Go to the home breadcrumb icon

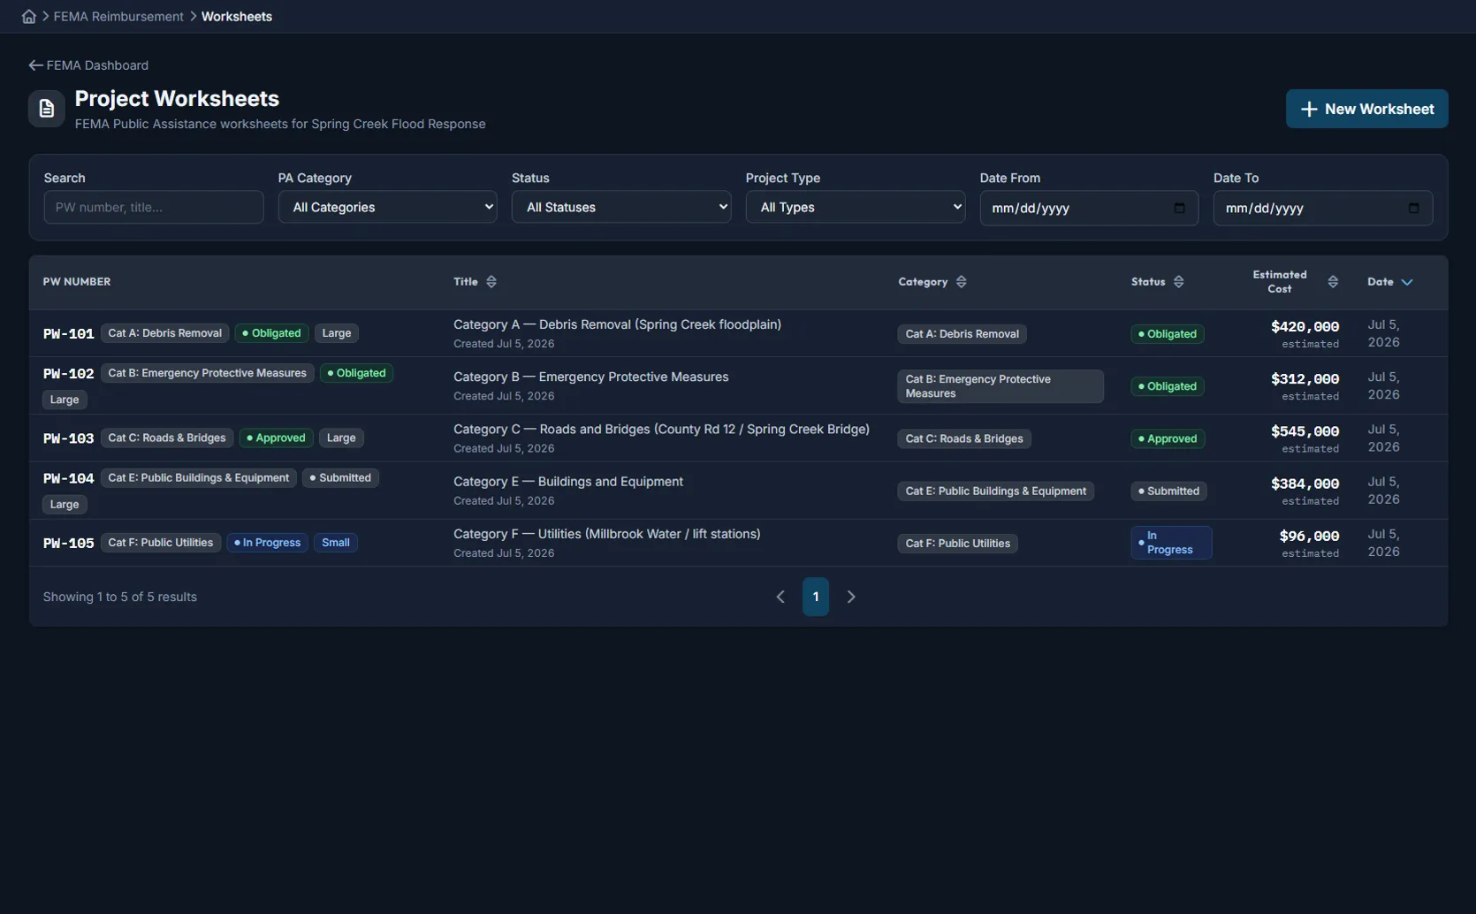point(29,17)
